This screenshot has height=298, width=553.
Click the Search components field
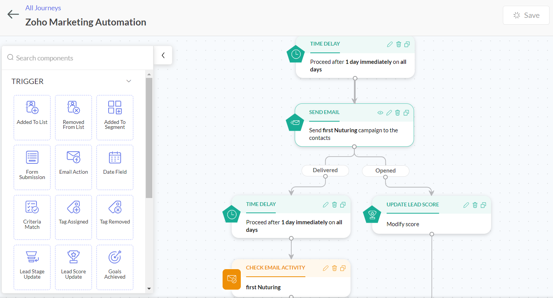(80, 58)
